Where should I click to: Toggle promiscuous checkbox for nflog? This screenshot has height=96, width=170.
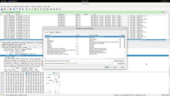point(120,43)
